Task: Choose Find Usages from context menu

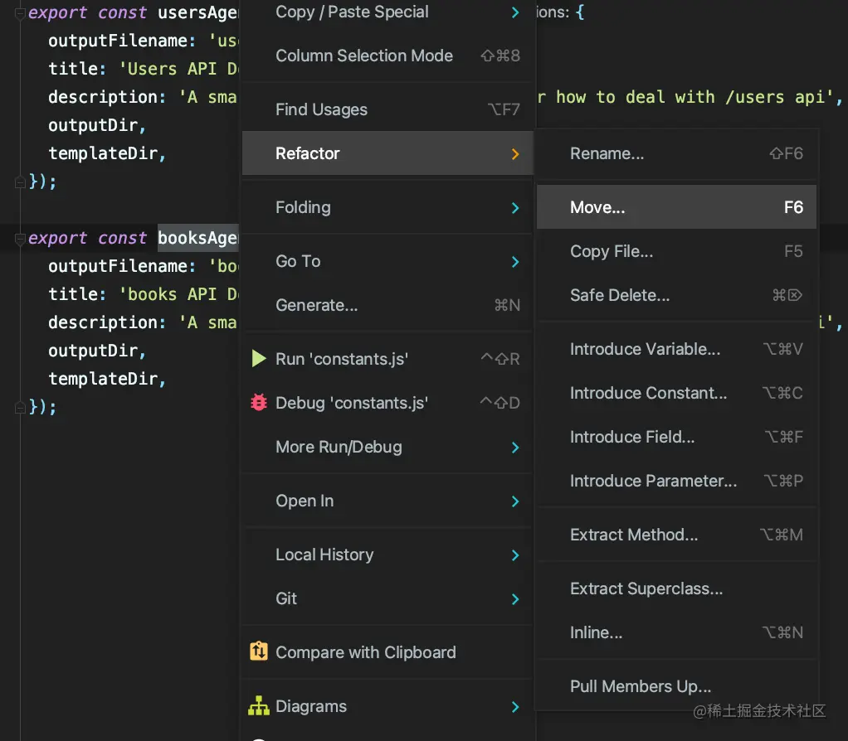Action: pos(387,109)
